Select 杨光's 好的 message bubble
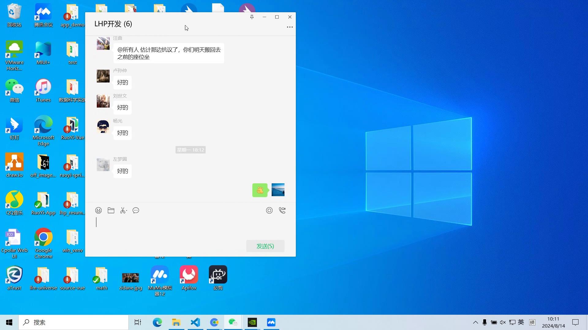 123,133
